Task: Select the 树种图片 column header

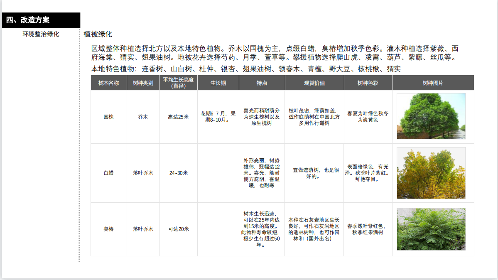Action: 433,83
